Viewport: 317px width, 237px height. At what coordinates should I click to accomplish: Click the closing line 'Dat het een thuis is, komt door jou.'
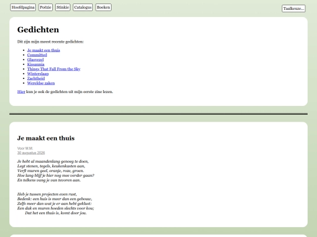click(x=56, y=213)
